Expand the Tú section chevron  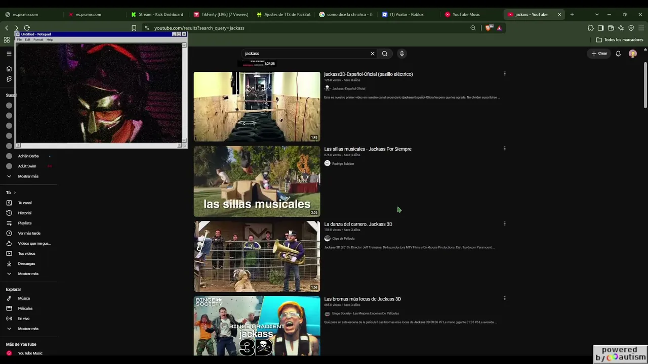coord(15,193)
